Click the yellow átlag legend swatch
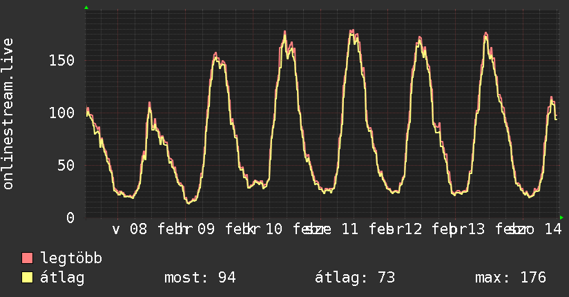This screenshot has width=569, height=297. [27, 277]
